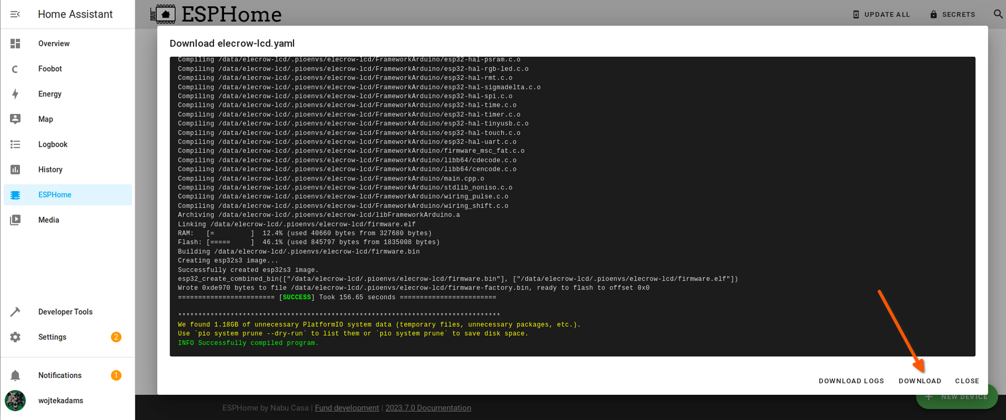Click the Notifications bell icon

click(x=15, y=376)
